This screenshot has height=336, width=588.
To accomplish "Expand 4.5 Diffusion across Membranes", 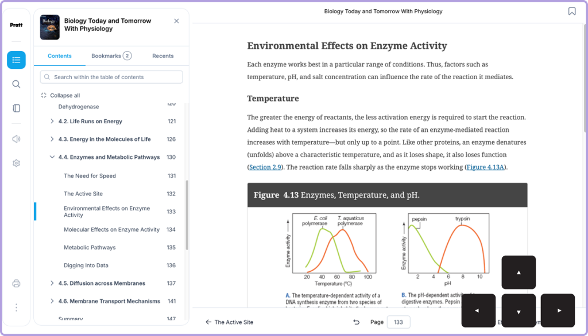I will [x=52, y=283].
